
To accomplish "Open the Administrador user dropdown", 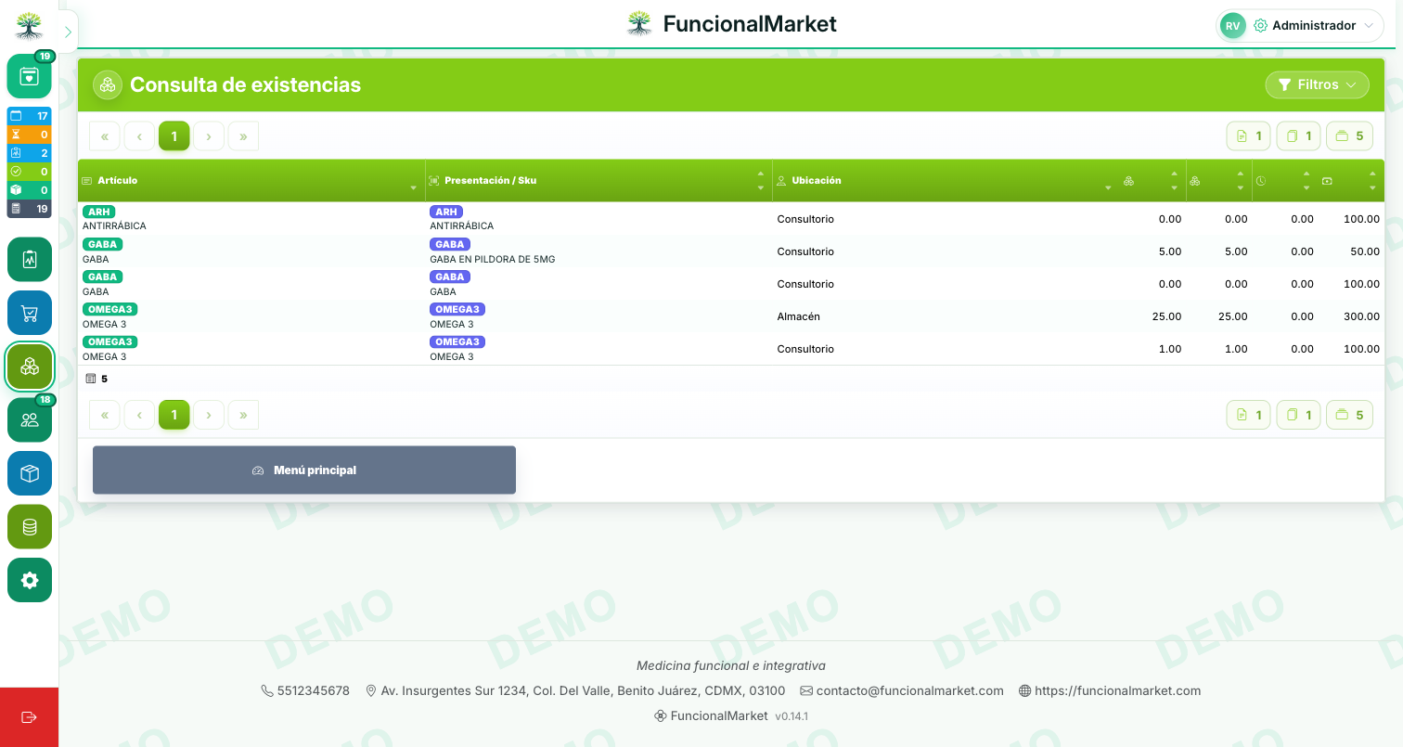I will (1300, 26).
